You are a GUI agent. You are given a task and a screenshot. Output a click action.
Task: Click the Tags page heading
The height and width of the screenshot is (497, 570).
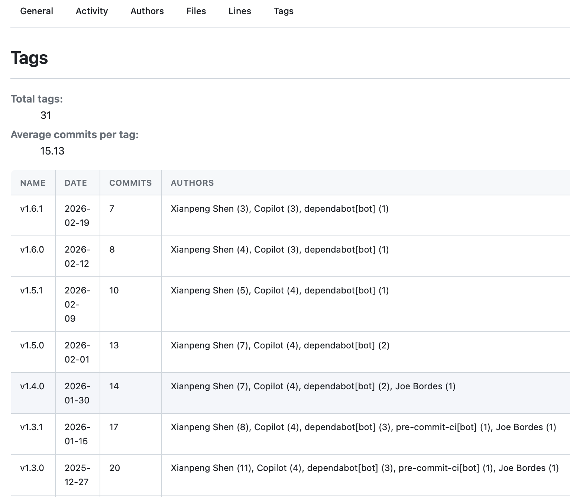coord(29,58)
